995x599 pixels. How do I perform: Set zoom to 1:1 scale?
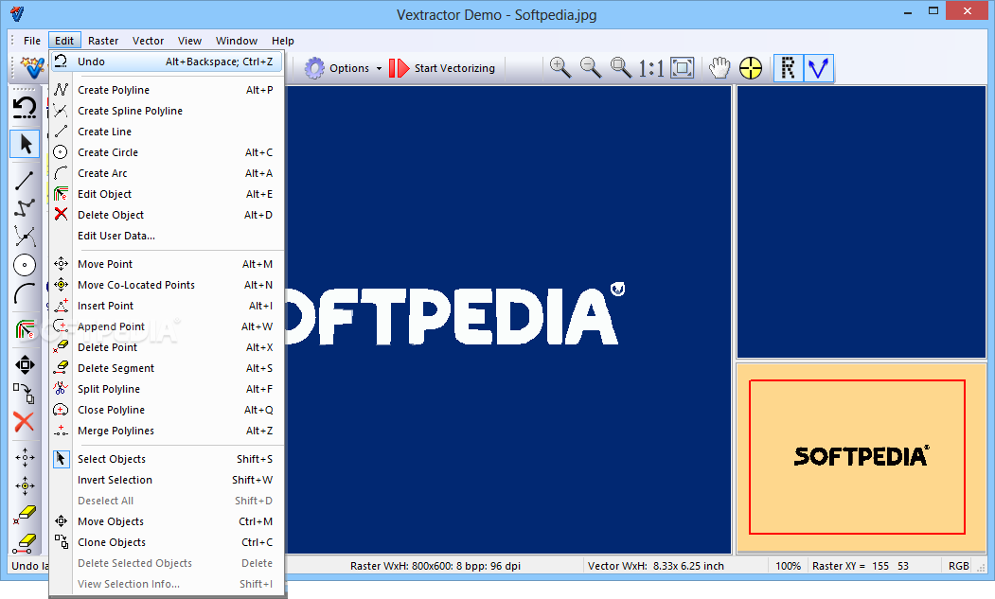[651, 68]
